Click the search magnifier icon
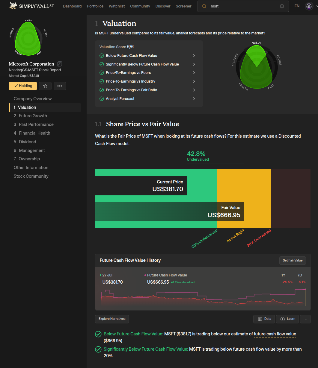The width and height of the screenshot is (318, 368). coord(204,6)
